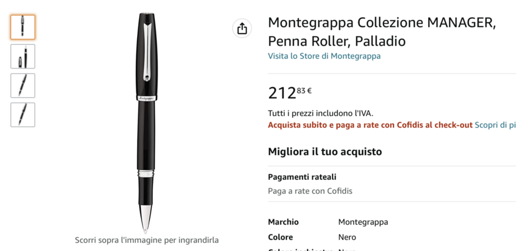The width and height of the screenshot is (516, 251).
Task: Select the second thumbnail showing uncapped pen
Action: (23, 56)
